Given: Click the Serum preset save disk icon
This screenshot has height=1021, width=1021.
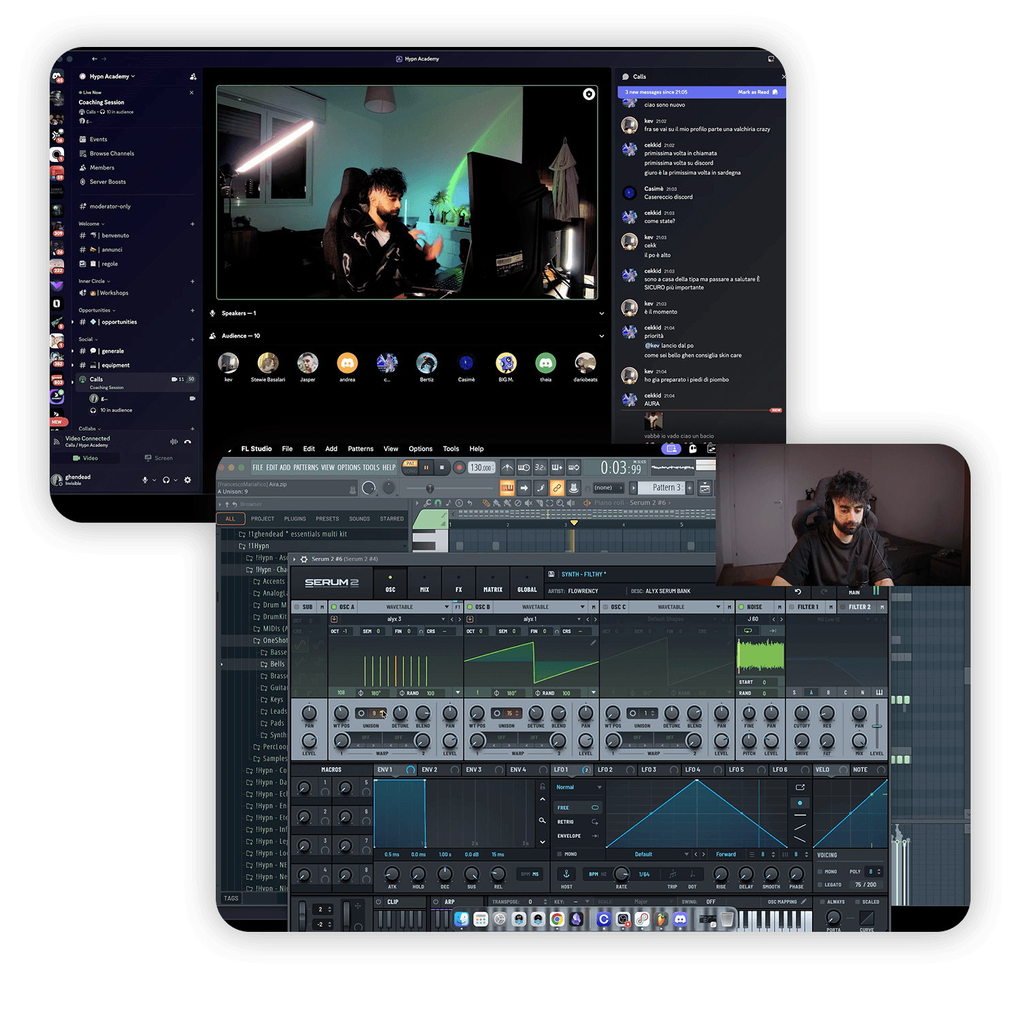Looking at the screenshot, I should (x=552, y=574).
